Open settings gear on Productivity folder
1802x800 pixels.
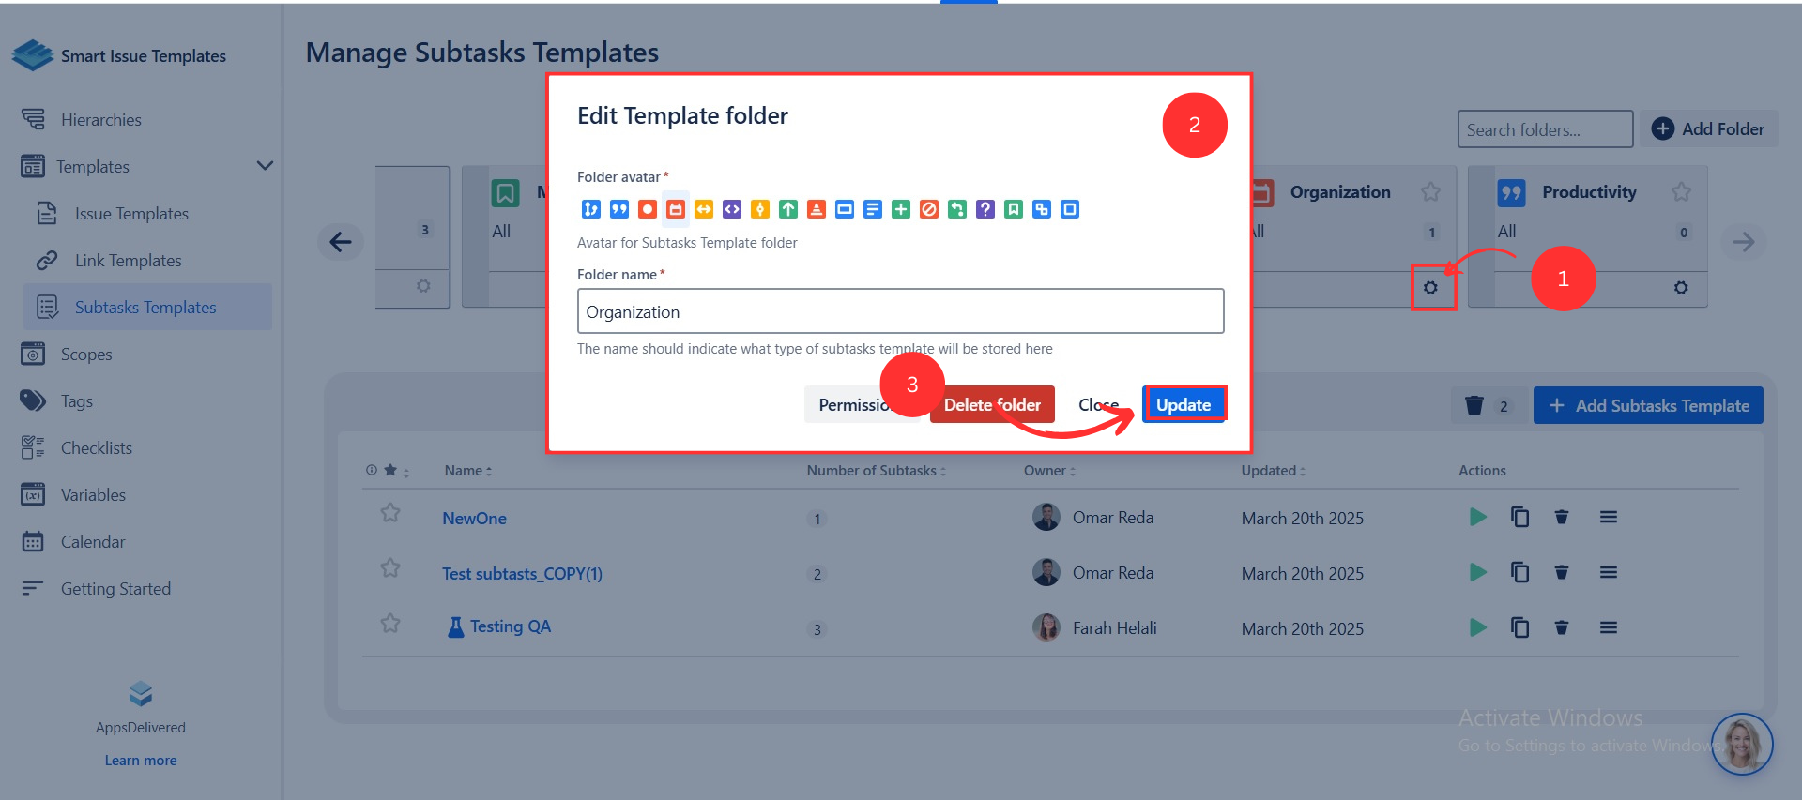pos(1680,288)
